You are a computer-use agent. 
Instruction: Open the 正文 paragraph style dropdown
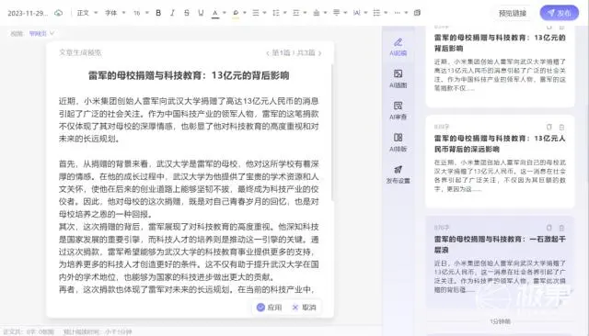point(87,13)
